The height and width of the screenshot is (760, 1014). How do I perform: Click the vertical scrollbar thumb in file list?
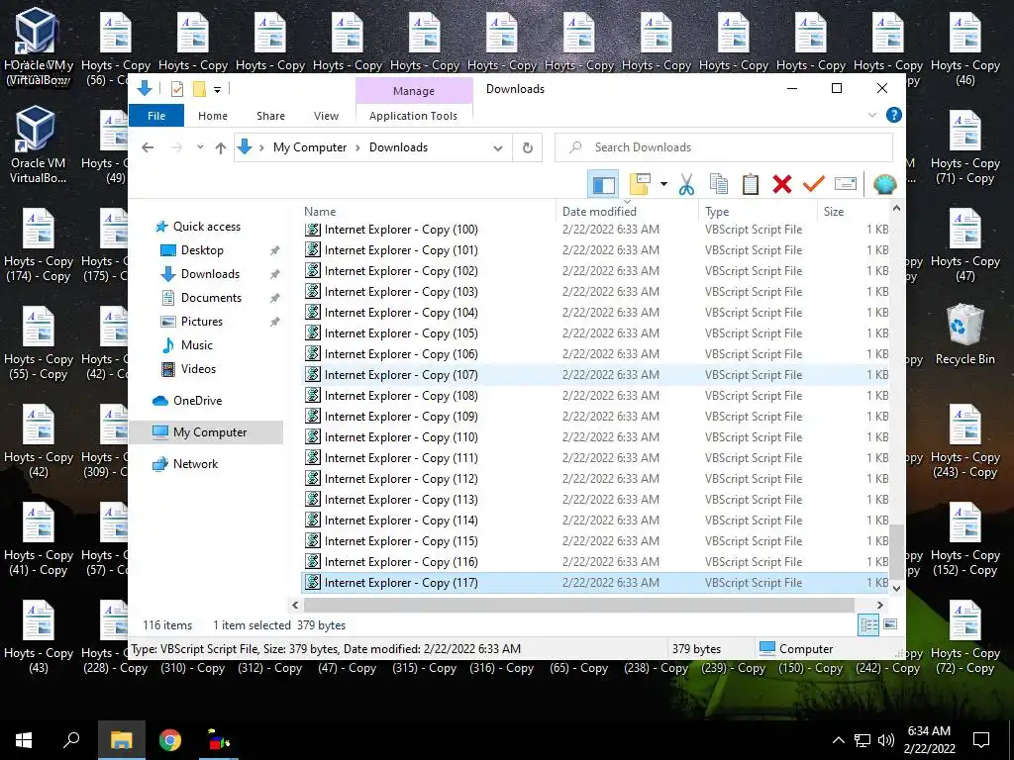tap(896, 552)
